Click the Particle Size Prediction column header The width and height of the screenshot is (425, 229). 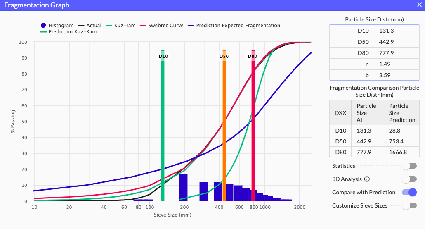(x=402, y=113)
